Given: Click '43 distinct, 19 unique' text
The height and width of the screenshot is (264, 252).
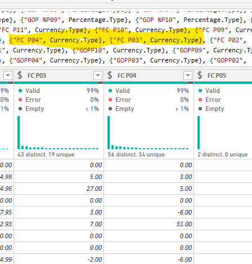Looking at the screenshot, I should 46,154.
